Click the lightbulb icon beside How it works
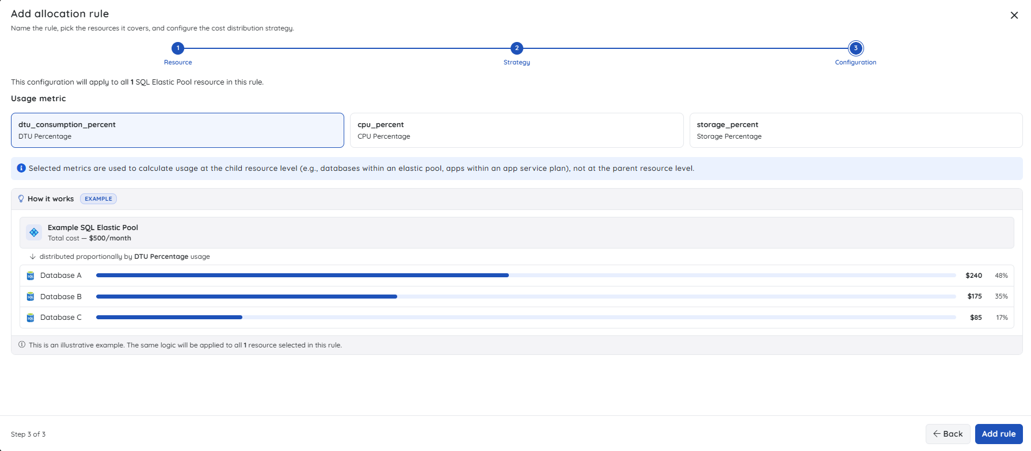1031x451 pixels. click(21, 198)
